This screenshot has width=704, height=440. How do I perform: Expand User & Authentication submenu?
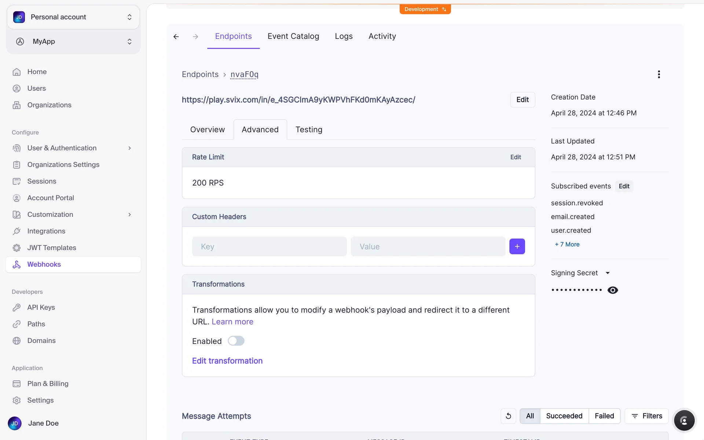129,148
